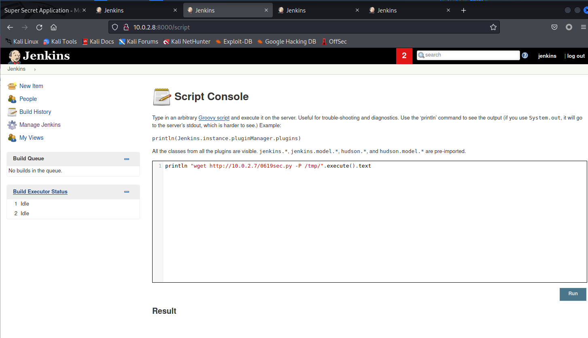Viewport: 588px width, 338px height.
Task: Open the New Item sidebar icon
Action: click(12, 86)
